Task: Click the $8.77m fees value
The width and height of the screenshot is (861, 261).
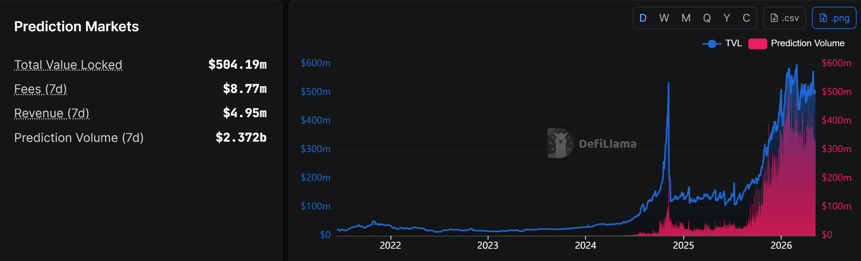Action: tap(245, 89)
